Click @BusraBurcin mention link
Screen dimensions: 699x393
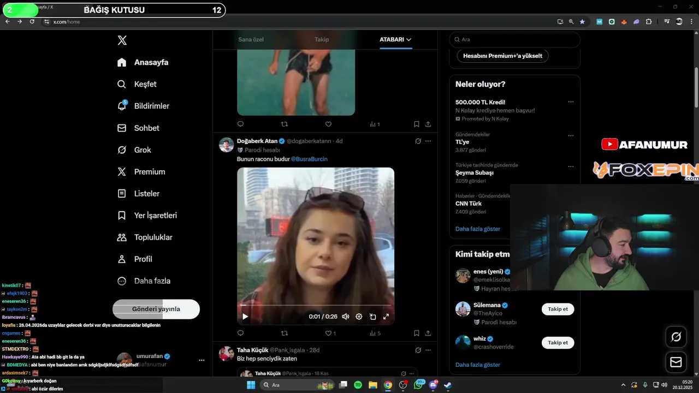(x=309, y=159)
